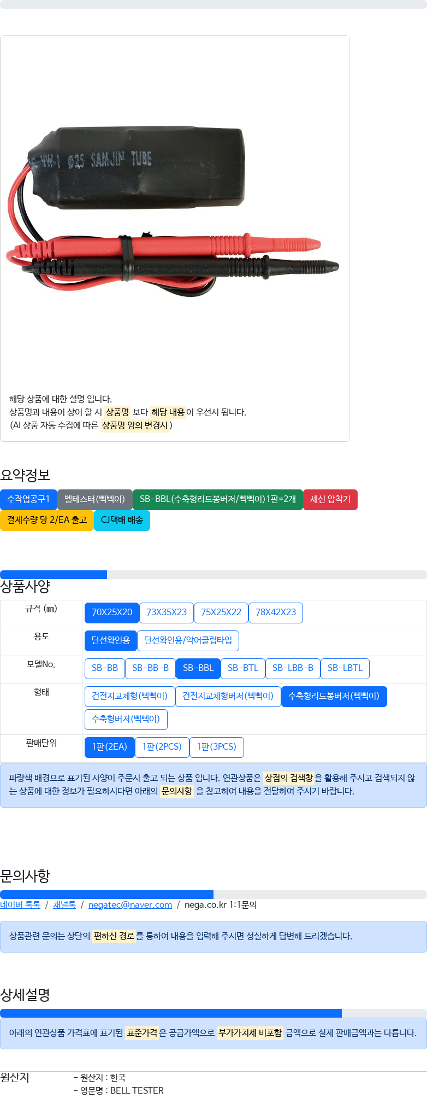
Task: Open the 네이버 톡톡 inquiry link
Action: [20, 905]
